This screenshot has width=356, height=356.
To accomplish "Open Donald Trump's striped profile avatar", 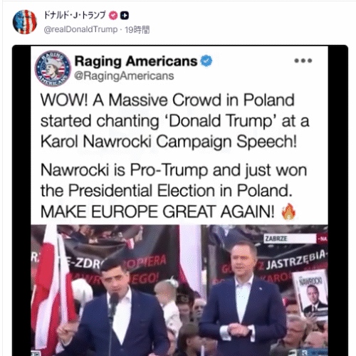I will click(x=25, y=22).
